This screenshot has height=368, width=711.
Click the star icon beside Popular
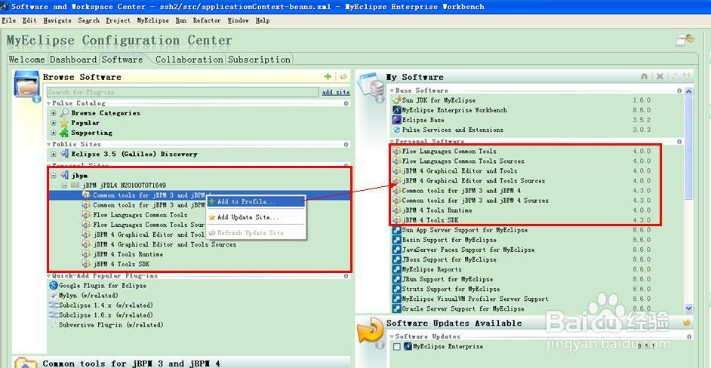tap(64, 123)
